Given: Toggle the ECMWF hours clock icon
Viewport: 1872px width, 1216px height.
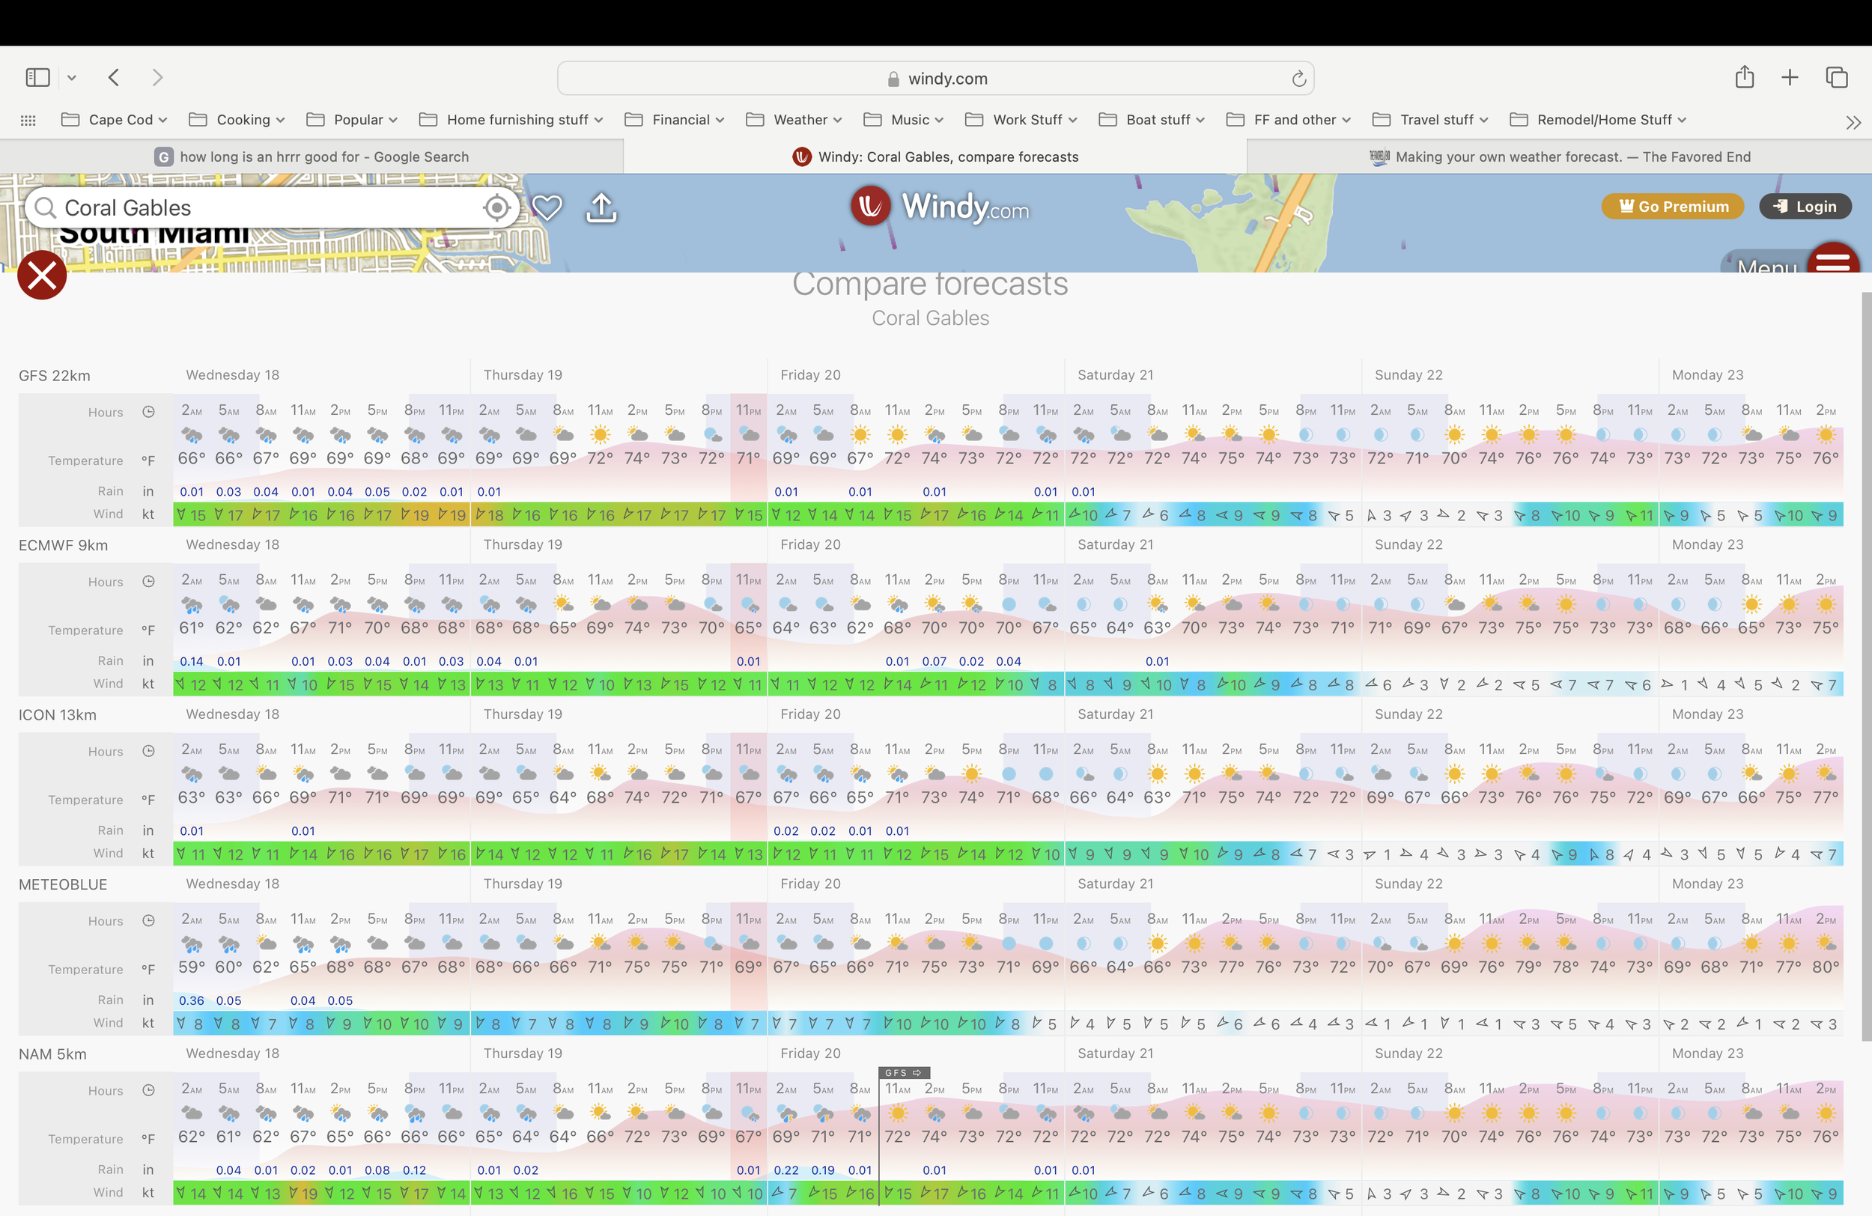Looking at the screenshot, I should (149, 582).
